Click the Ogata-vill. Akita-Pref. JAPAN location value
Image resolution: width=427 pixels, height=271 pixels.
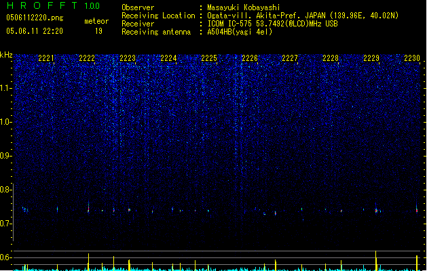tap(303, 16)
